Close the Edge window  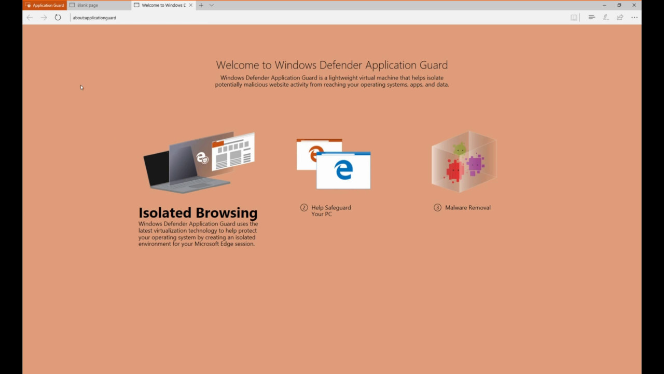coord(634,5)
